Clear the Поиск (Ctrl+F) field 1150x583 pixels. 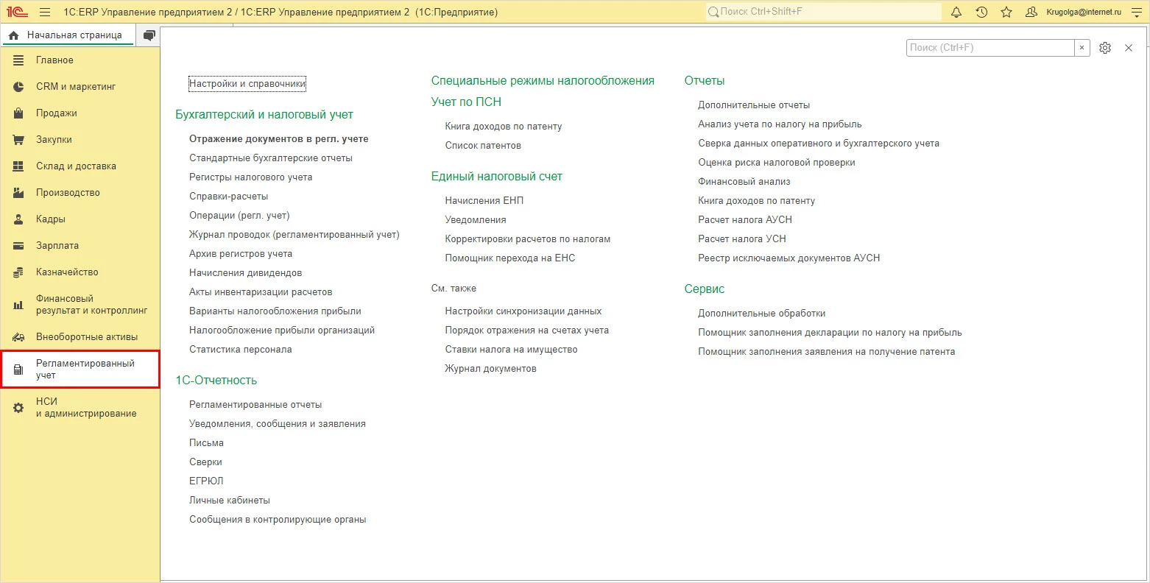1082,48
